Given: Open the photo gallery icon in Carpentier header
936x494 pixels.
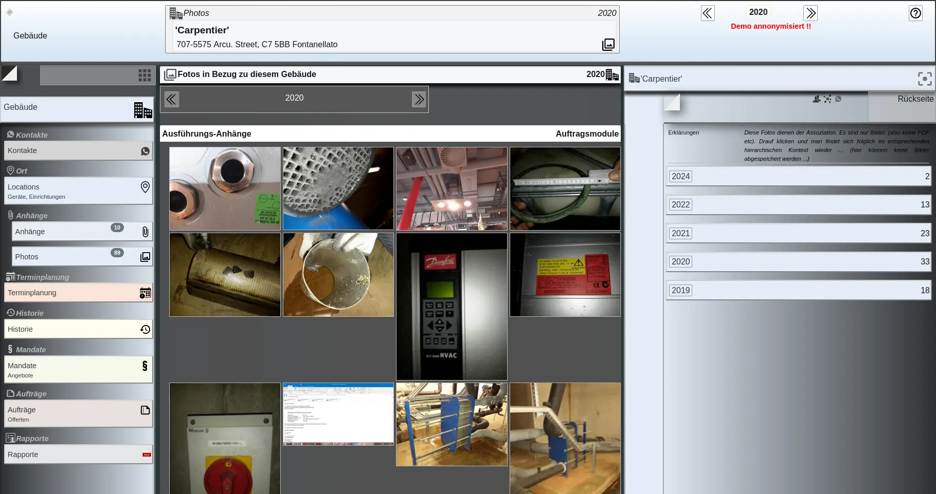Looking at the screenshot, I should pos(608,45).
